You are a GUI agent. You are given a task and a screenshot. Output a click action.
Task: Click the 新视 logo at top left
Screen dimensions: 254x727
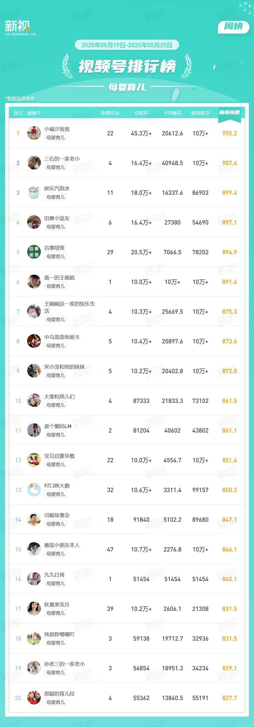click(x=20, y=28)
